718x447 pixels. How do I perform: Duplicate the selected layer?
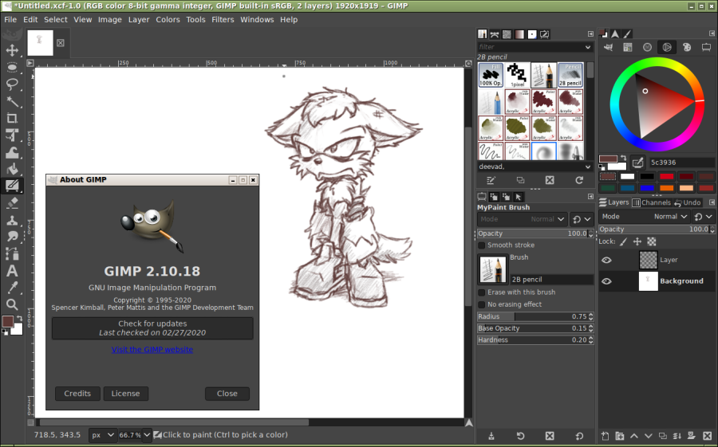click(x=663, y=436)
